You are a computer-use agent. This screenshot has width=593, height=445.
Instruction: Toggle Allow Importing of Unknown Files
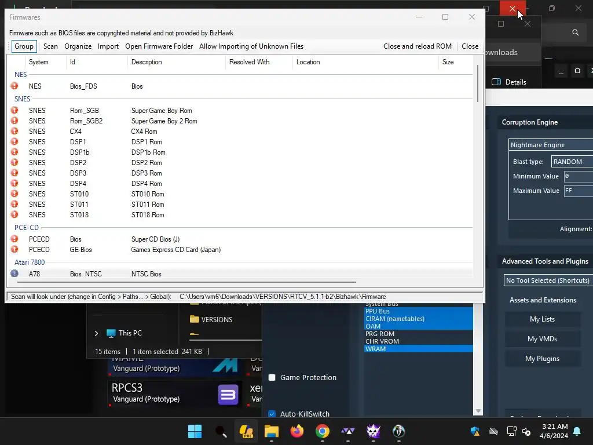click(x=251, y=46)
